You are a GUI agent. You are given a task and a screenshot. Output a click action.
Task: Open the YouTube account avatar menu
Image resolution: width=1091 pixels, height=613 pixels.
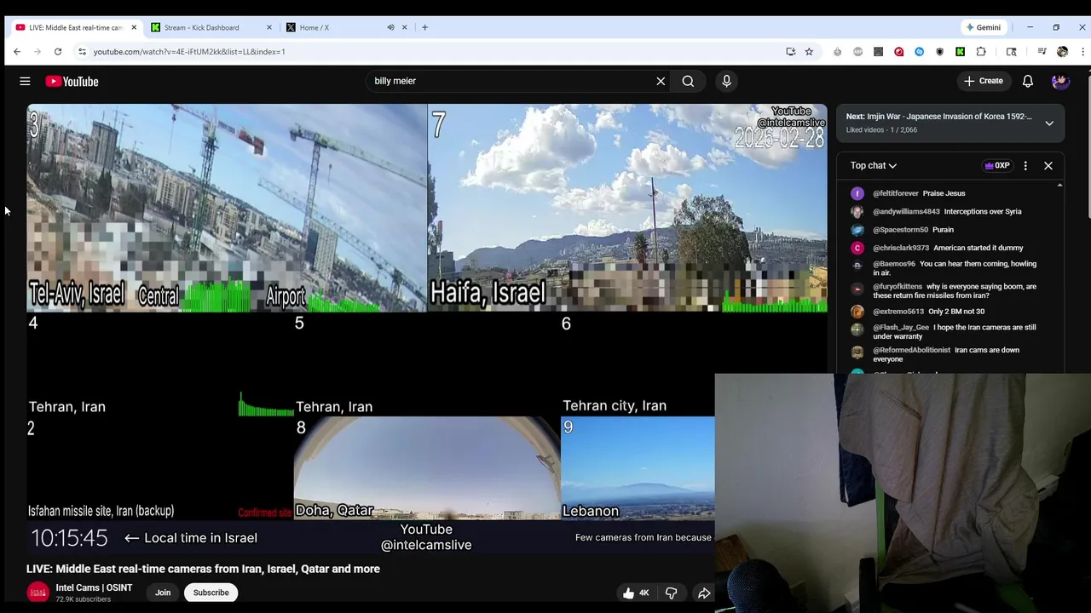pos(1060,81)
